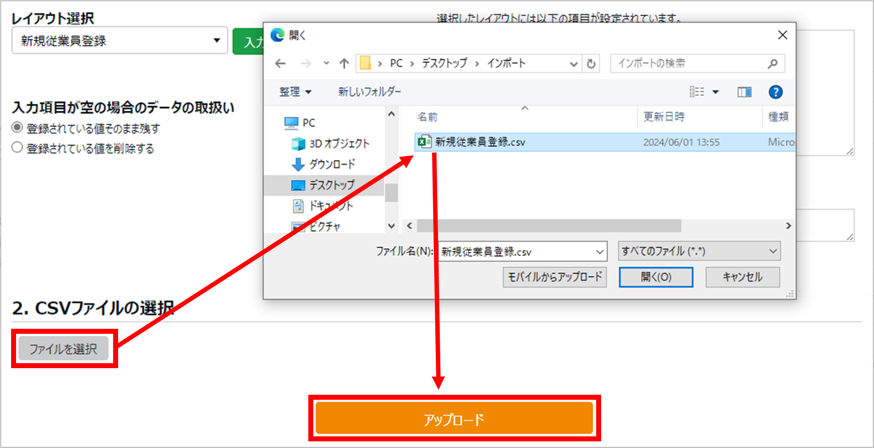The height and width of the screenshot is (448, 874).
Task: Go up one folder level
Action: pos(344,64)
